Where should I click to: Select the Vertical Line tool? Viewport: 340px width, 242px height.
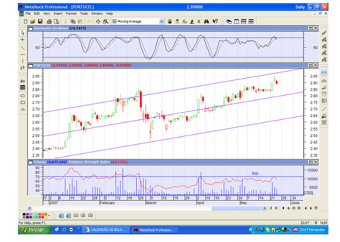point(23,61)
